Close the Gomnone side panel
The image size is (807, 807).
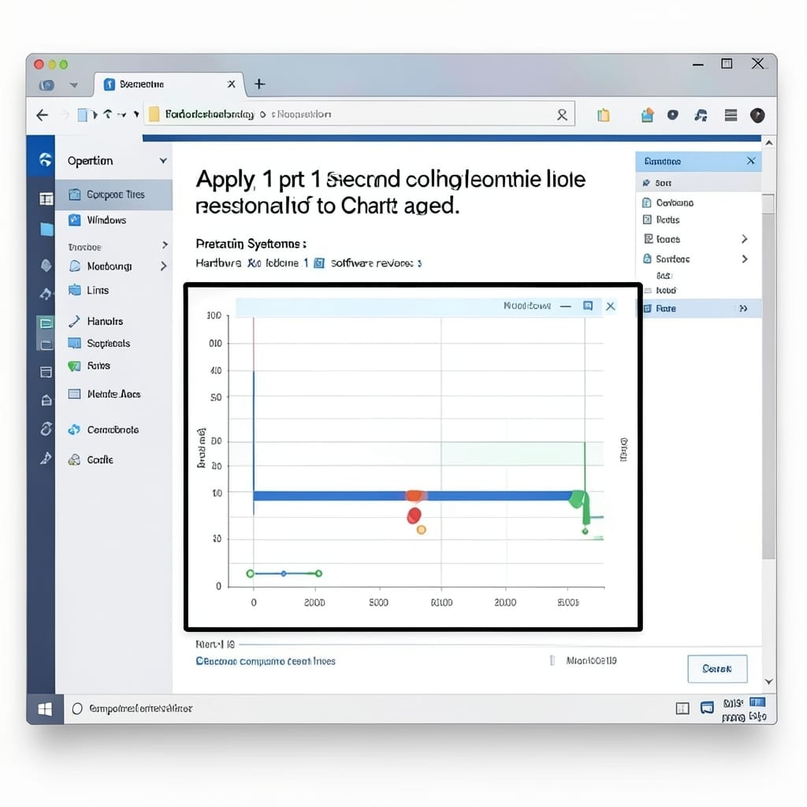pyautogui.click(x=751, y=161)
